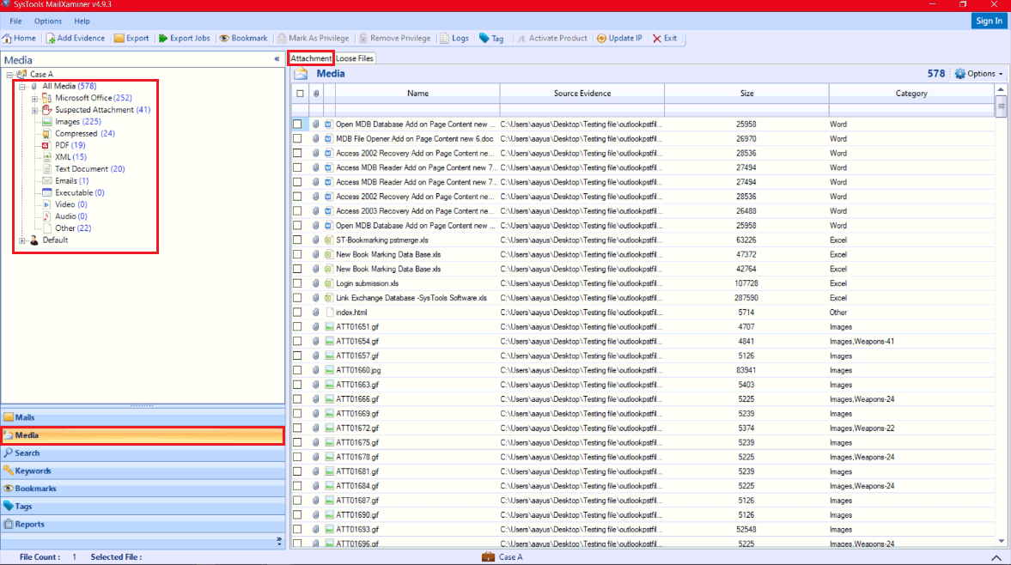Click the vertical scrollbar thumb in file list

1001,106
